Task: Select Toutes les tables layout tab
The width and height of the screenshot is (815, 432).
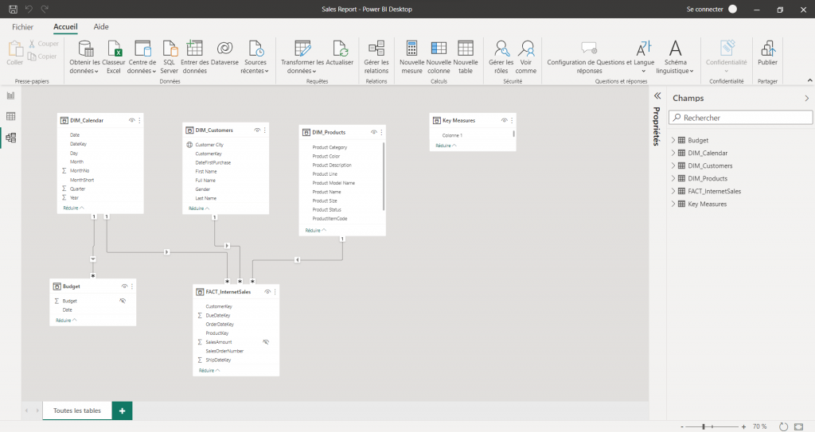Action: tap(77, 411)
